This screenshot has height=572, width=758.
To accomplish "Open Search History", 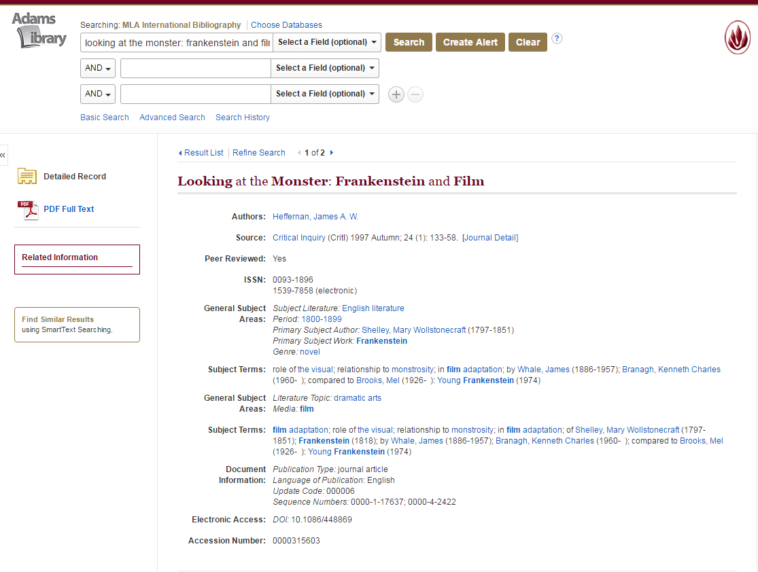I will [243, 118].
